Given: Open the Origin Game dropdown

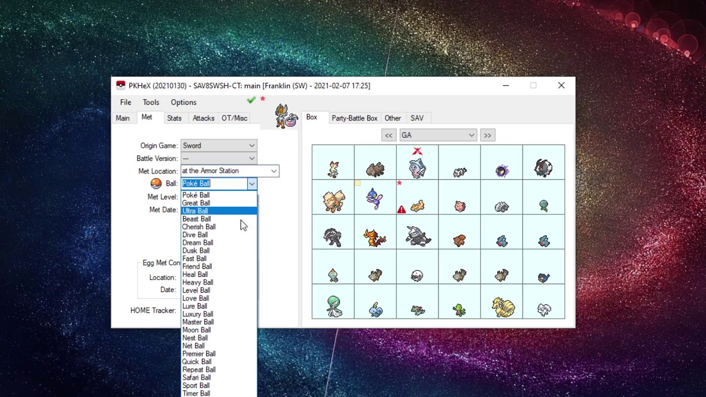Looking at the screenshot, I should [218, 146].
